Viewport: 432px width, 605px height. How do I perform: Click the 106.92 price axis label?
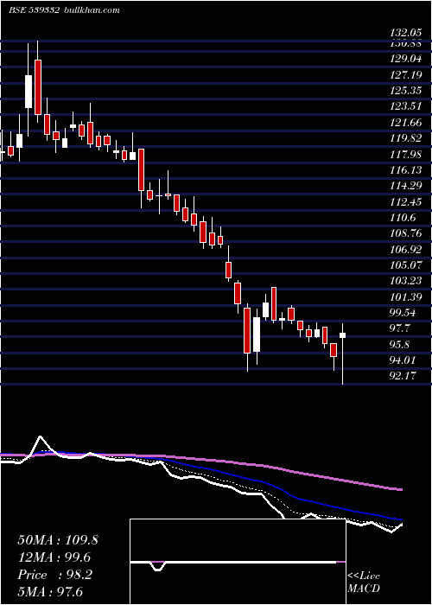point(405,250)
